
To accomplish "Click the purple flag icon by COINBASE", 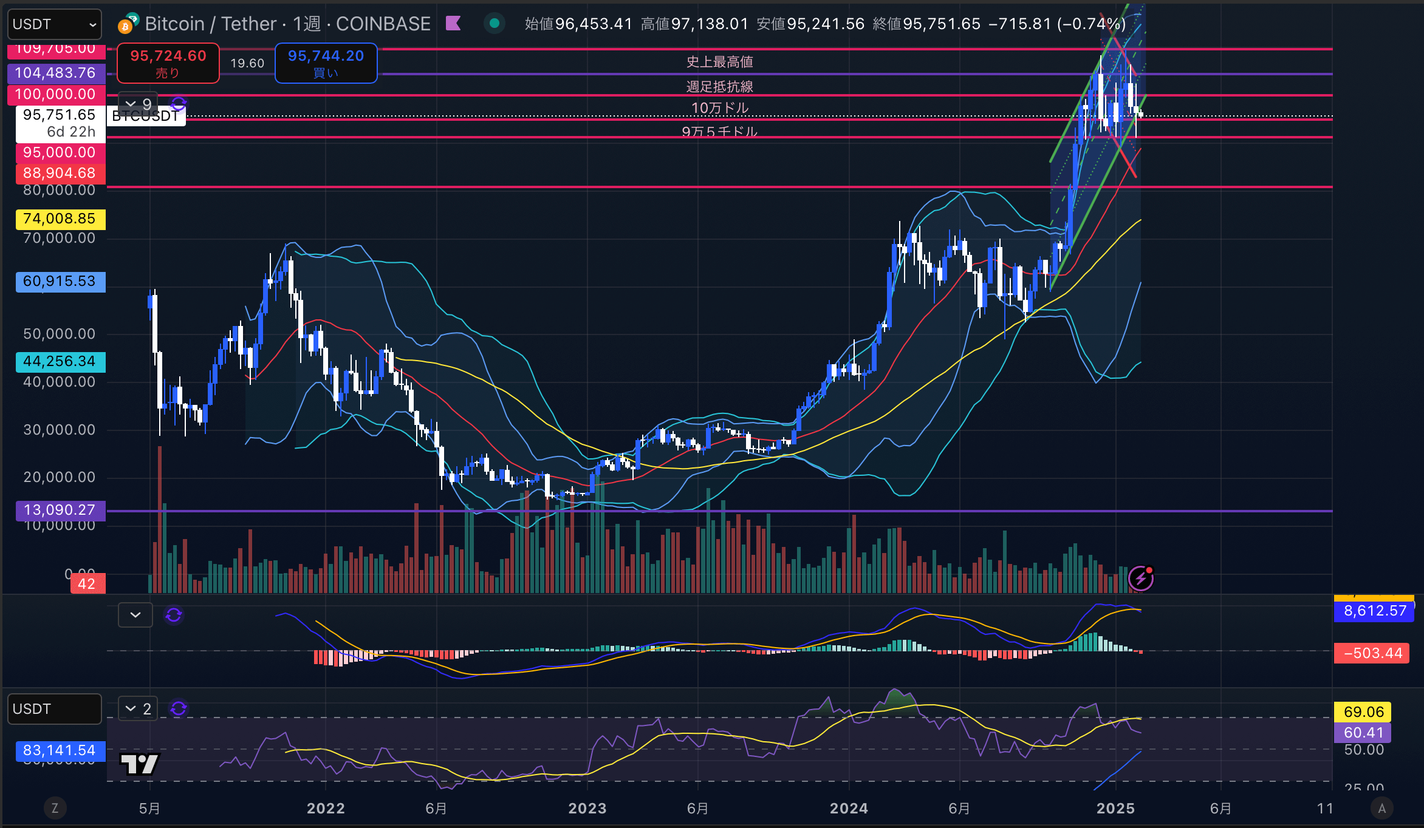I will pos(453,24).
